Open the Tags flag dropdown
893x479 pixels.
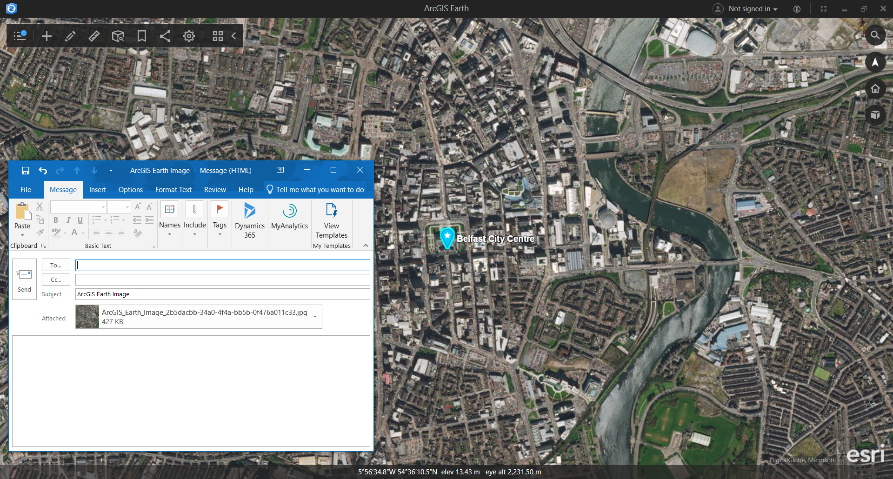pos(220,220)
